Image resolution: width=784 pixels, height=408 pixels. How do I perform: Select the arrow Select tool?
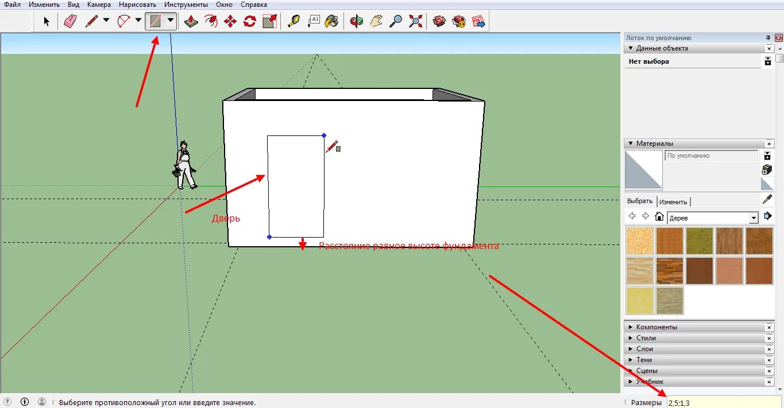coord(47,22)
